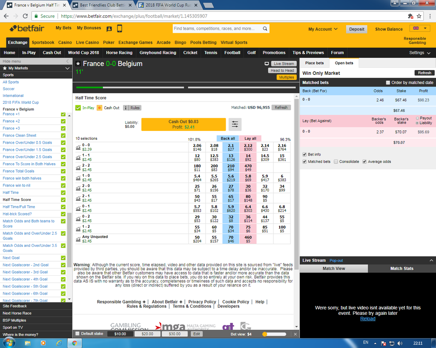Image resolution: width=436 pixels, height=348 pixels.
Task: Open Chrome from the taskbar
Action: point(75,343)
